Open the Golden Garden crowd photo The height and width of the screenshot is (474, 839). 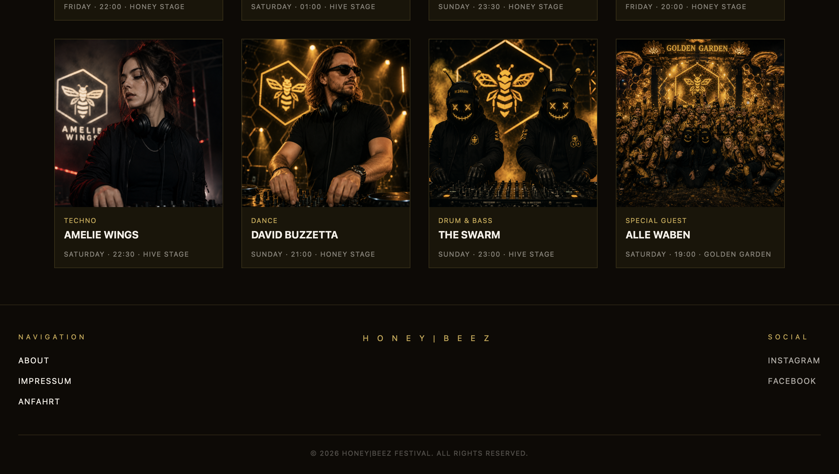(700, 123)
